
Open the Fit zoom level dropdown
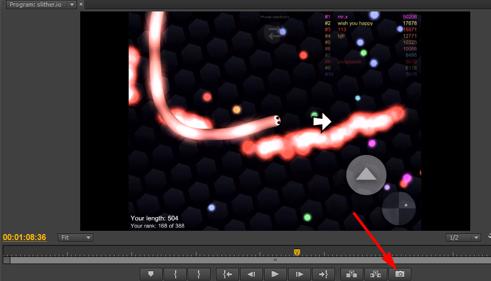tap(75, 238)
